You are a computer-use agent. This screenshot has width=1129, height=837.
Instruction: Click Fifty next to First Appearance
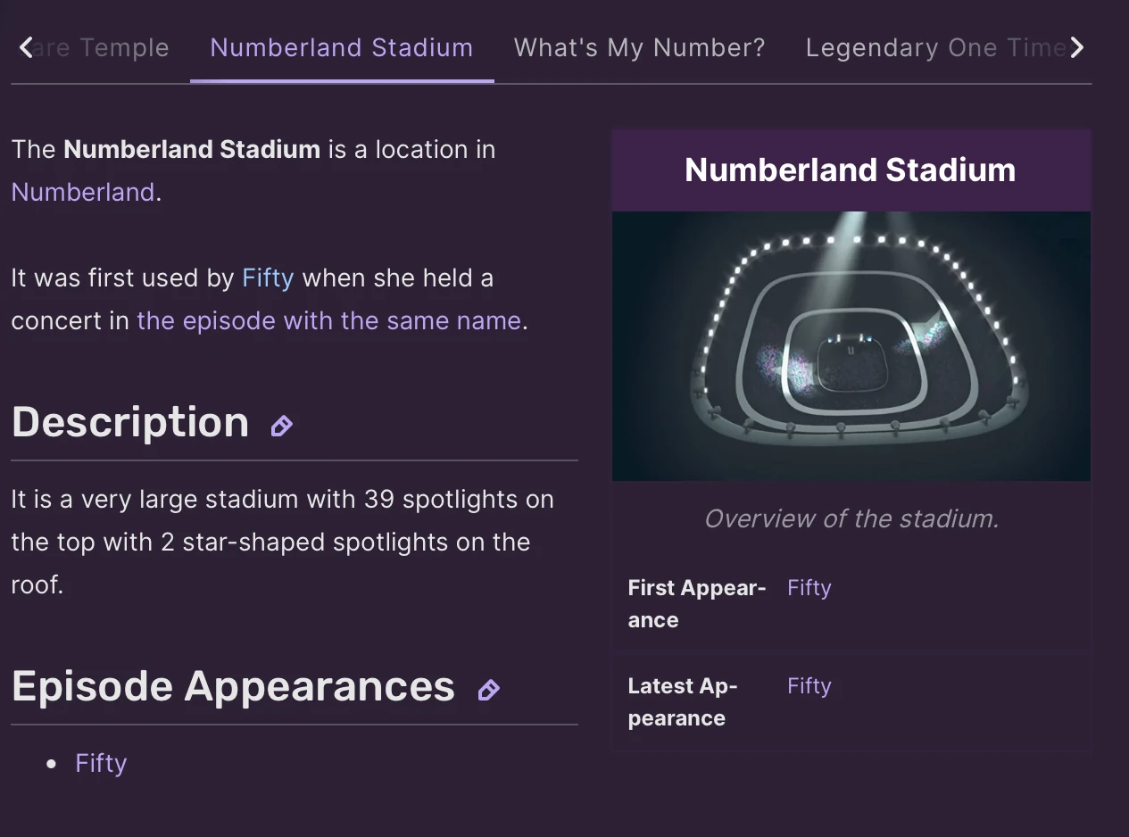[x=809, y=587]
